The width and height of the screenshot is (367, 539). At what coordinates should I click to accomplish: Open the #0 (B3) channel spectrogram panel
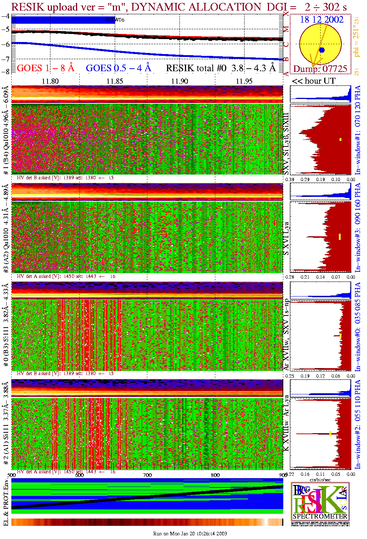pyautogui.click(x=147, y=335)
